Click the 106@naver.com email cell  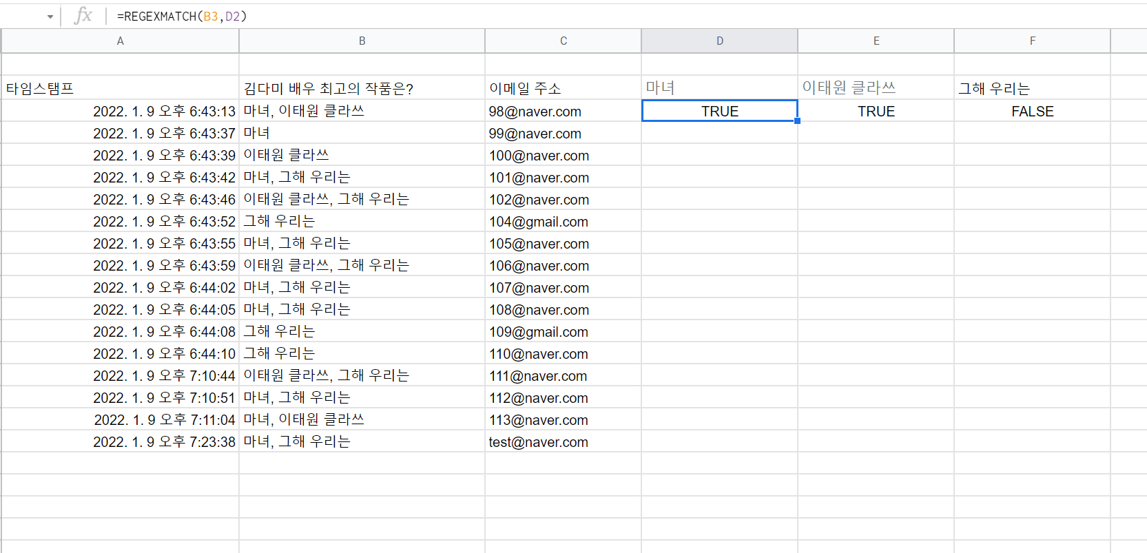563,265
